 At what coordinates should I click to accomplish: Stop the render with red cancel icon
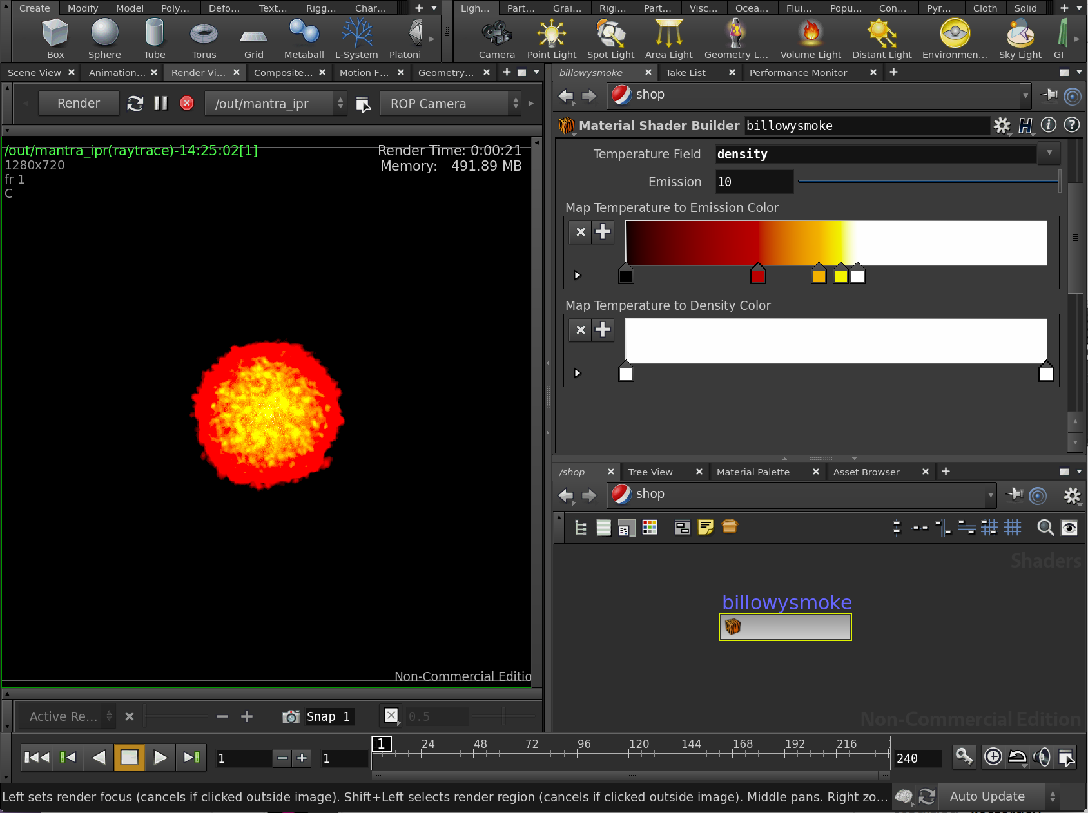(x=187, y=103)
